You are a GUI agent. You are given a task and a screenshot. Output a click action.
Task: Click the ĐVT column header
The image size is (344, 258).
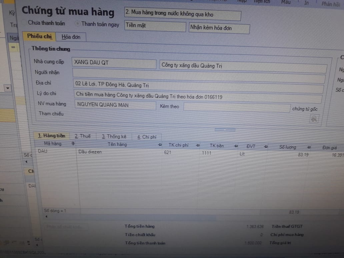(x=251, y=146)
